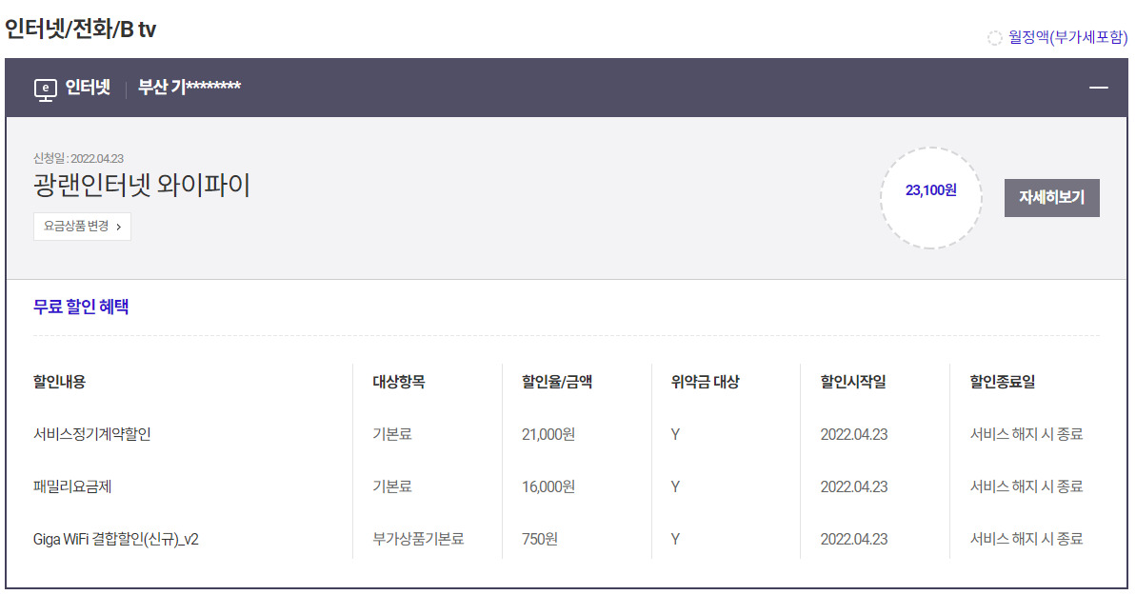The width and height of the screenshot is (1136, 595).
Task: Click the 23,100원 monthly fee circle
Action: pyautogui.click(x=930, y=190)
